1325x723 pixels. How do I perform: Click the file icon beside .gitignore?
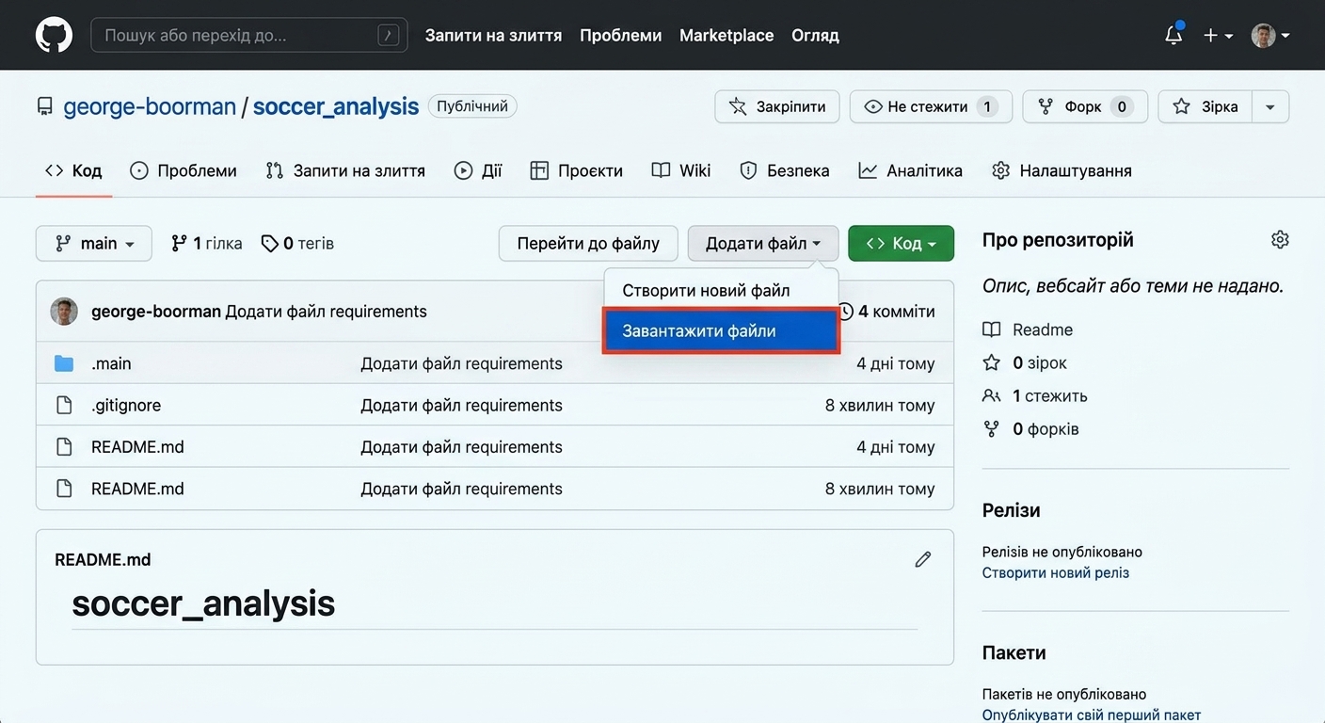[64, 405]
